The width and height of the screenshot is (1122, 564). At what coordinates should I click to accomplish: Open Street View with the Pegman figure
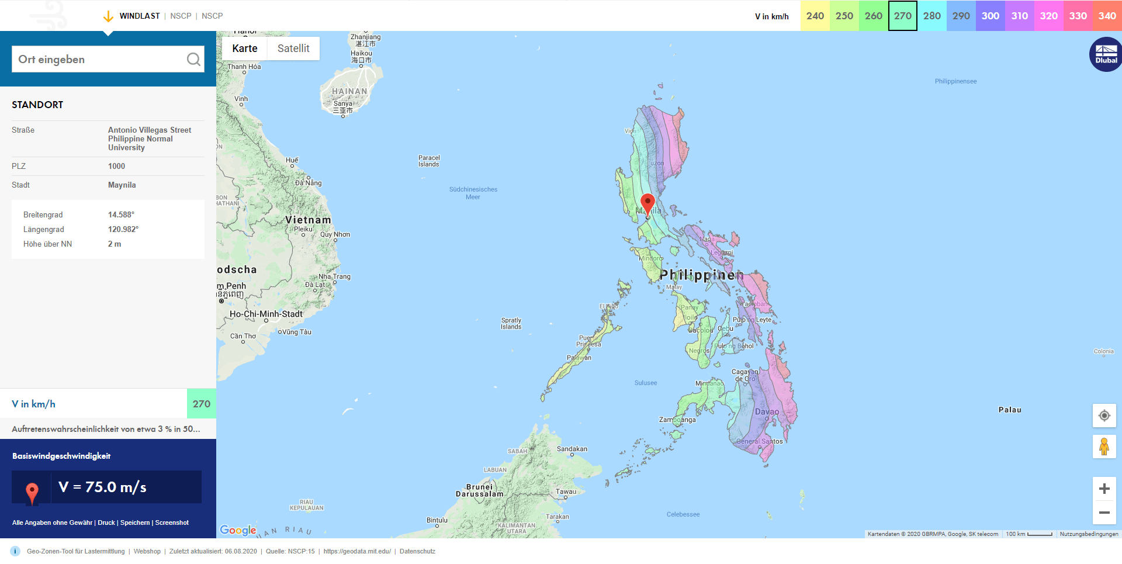point(1104,447)
